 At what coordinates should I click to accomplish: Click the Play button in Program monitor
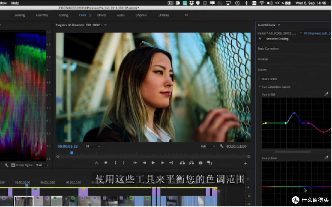tap(153, 163)
